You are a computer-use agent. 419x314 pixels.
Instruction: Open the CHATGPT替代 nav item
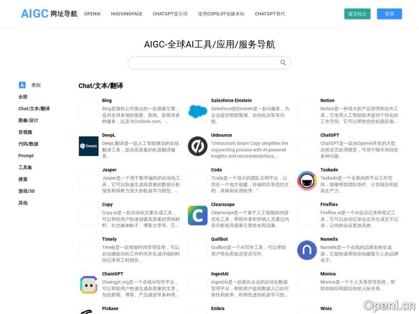pos(270,14)
